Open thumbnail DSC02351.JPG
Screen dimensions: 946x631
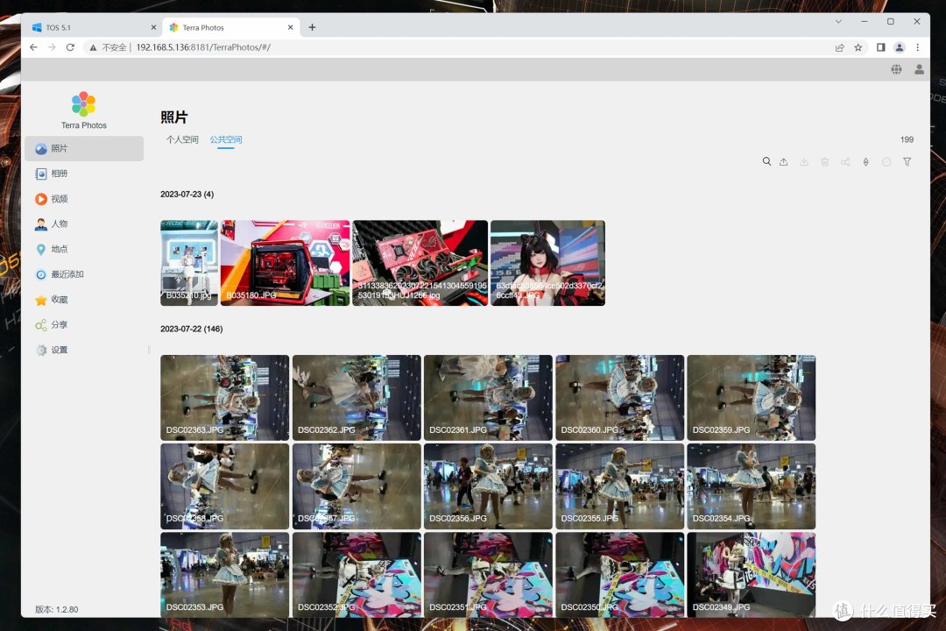pos(488,574)
